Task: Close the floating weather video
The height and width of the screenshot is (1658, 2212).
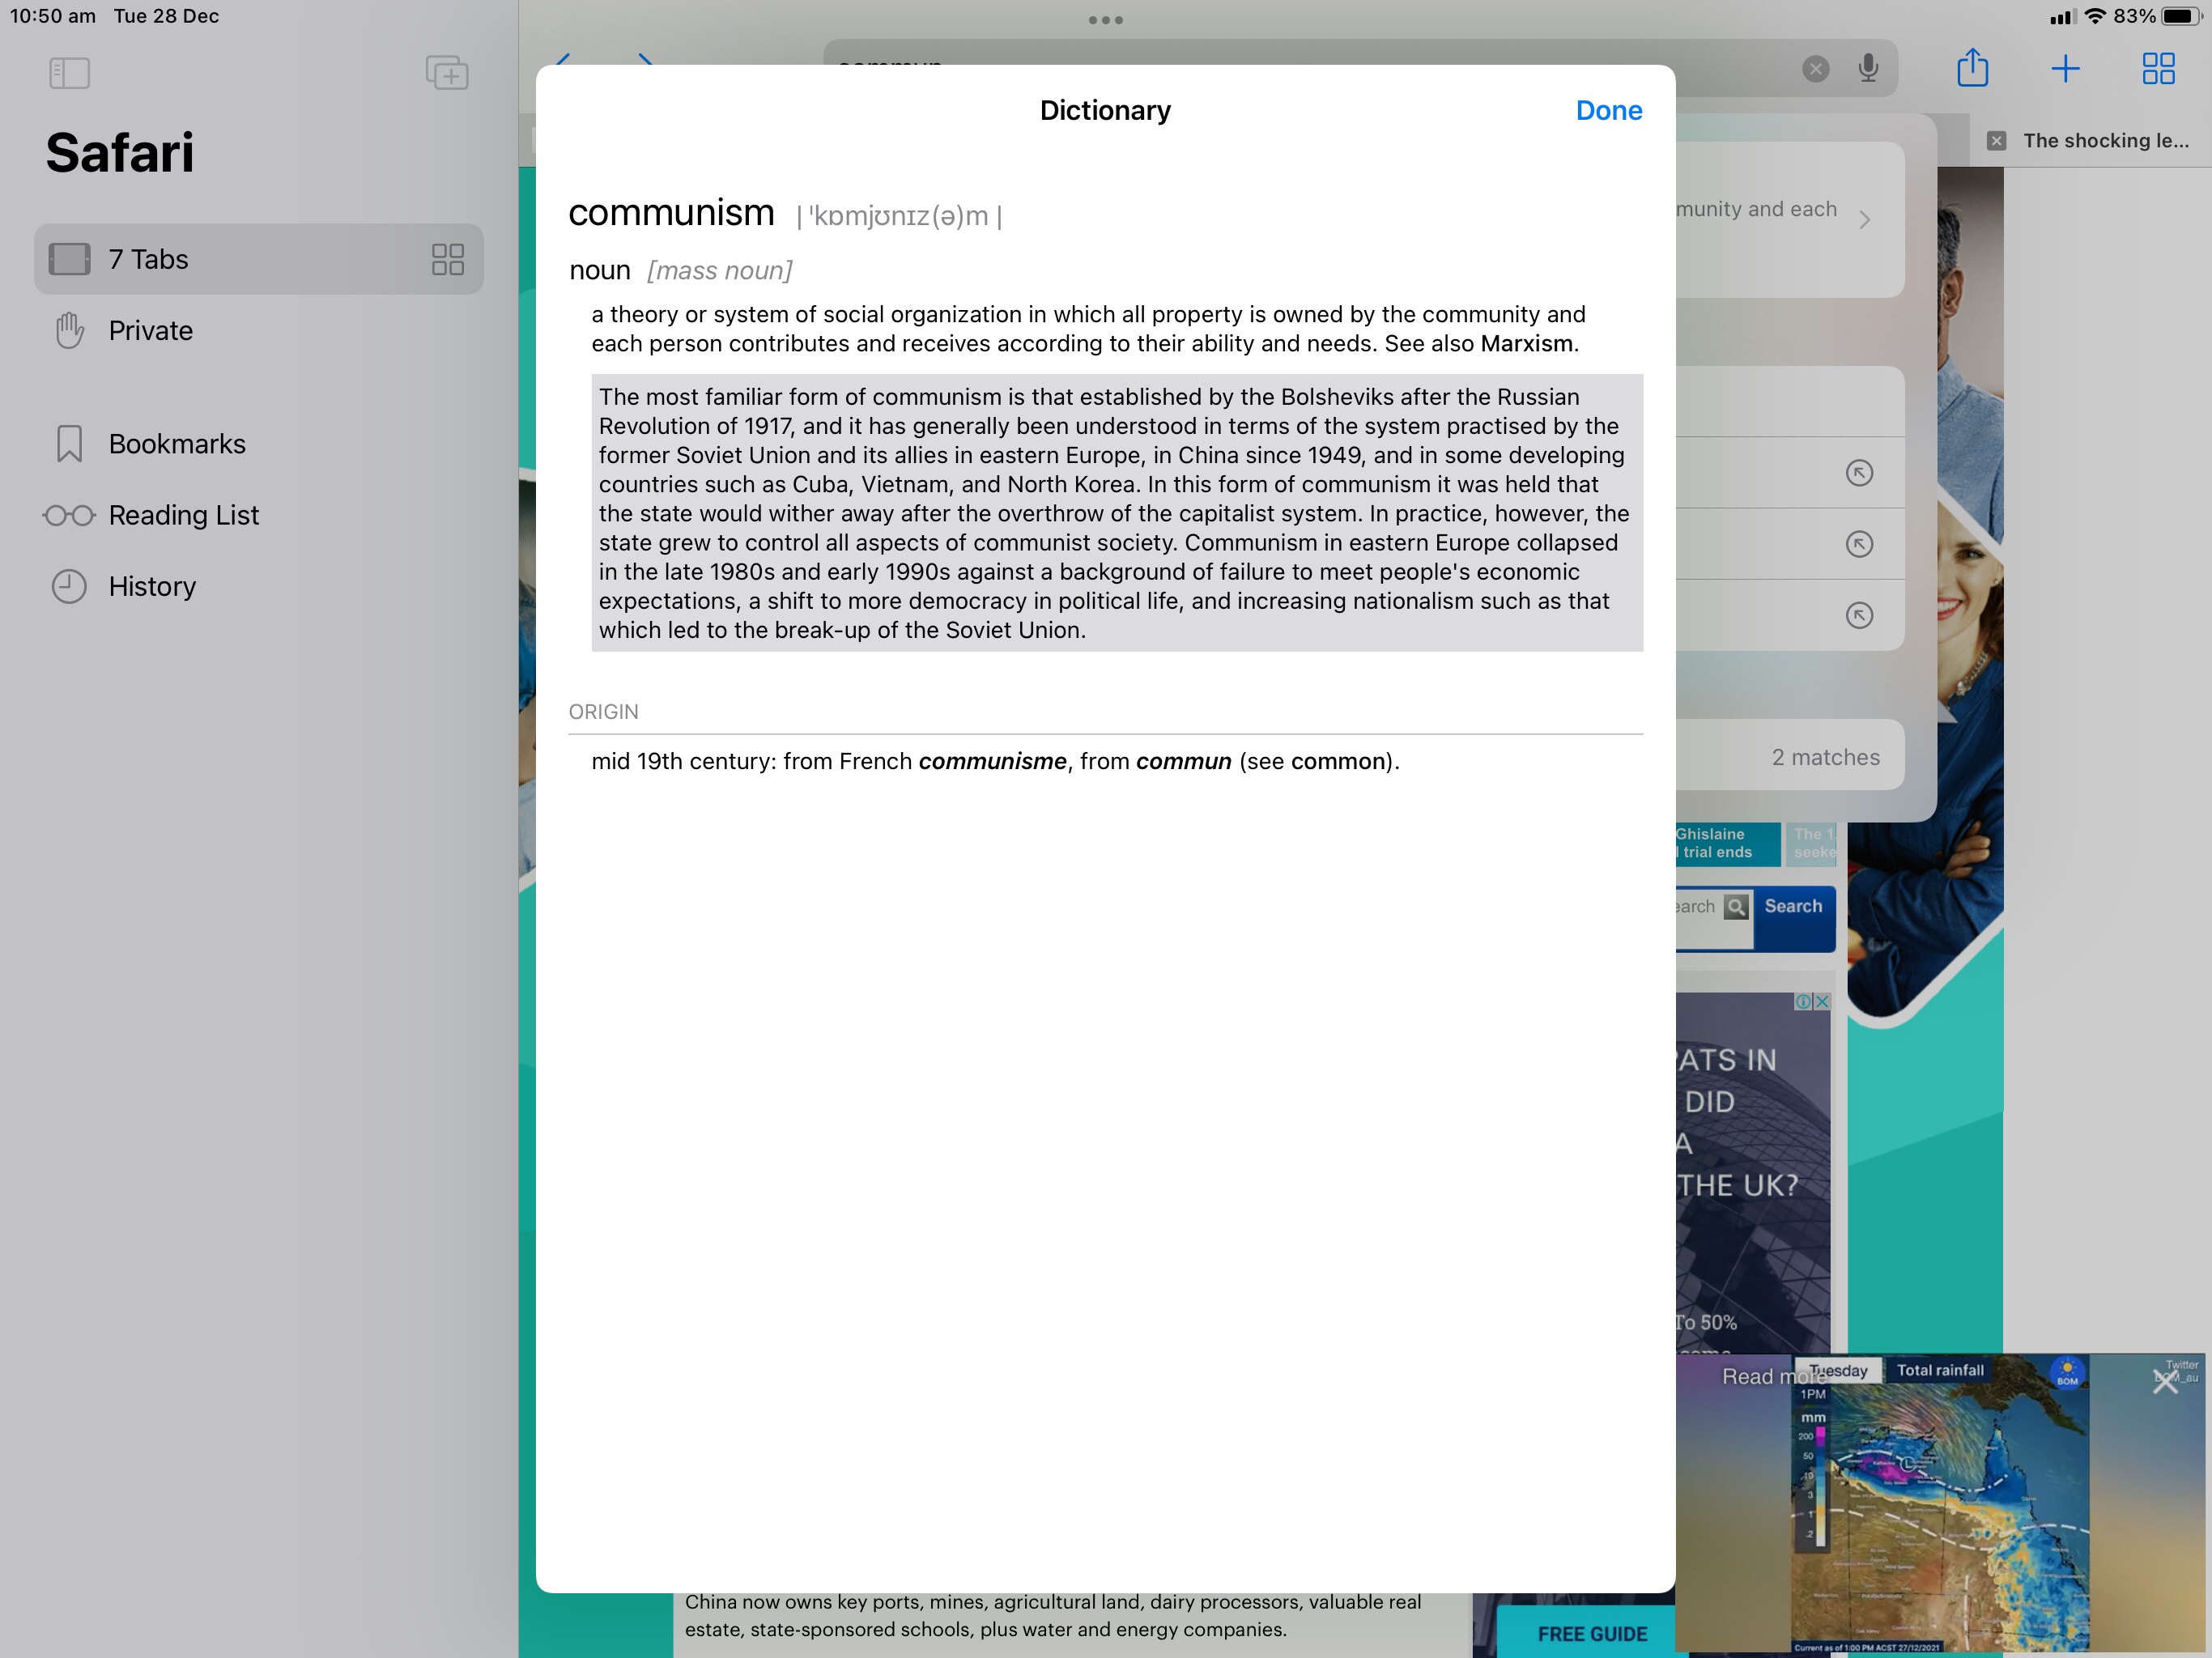Action: point(2164,1382)
